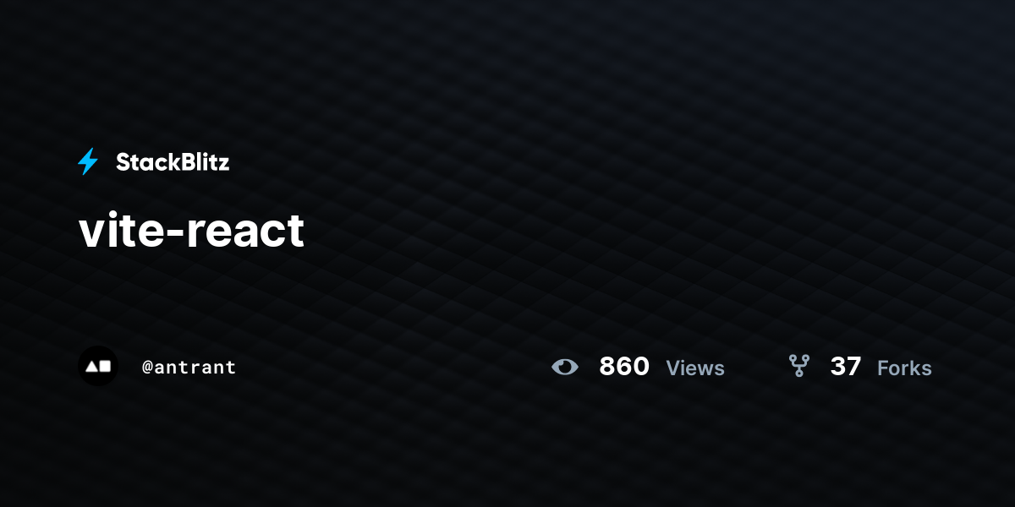The image size is (1015, 507).
Task: Select the StackBlitz brand name text
Action: (x=173, y=162)
